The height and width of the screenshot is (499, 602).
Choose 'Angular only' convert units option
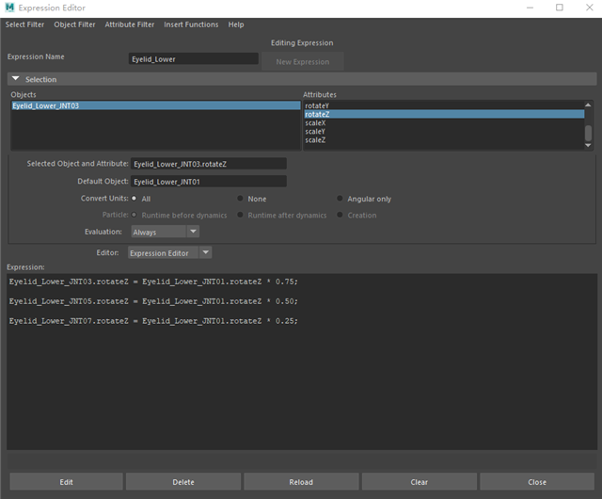340,199
